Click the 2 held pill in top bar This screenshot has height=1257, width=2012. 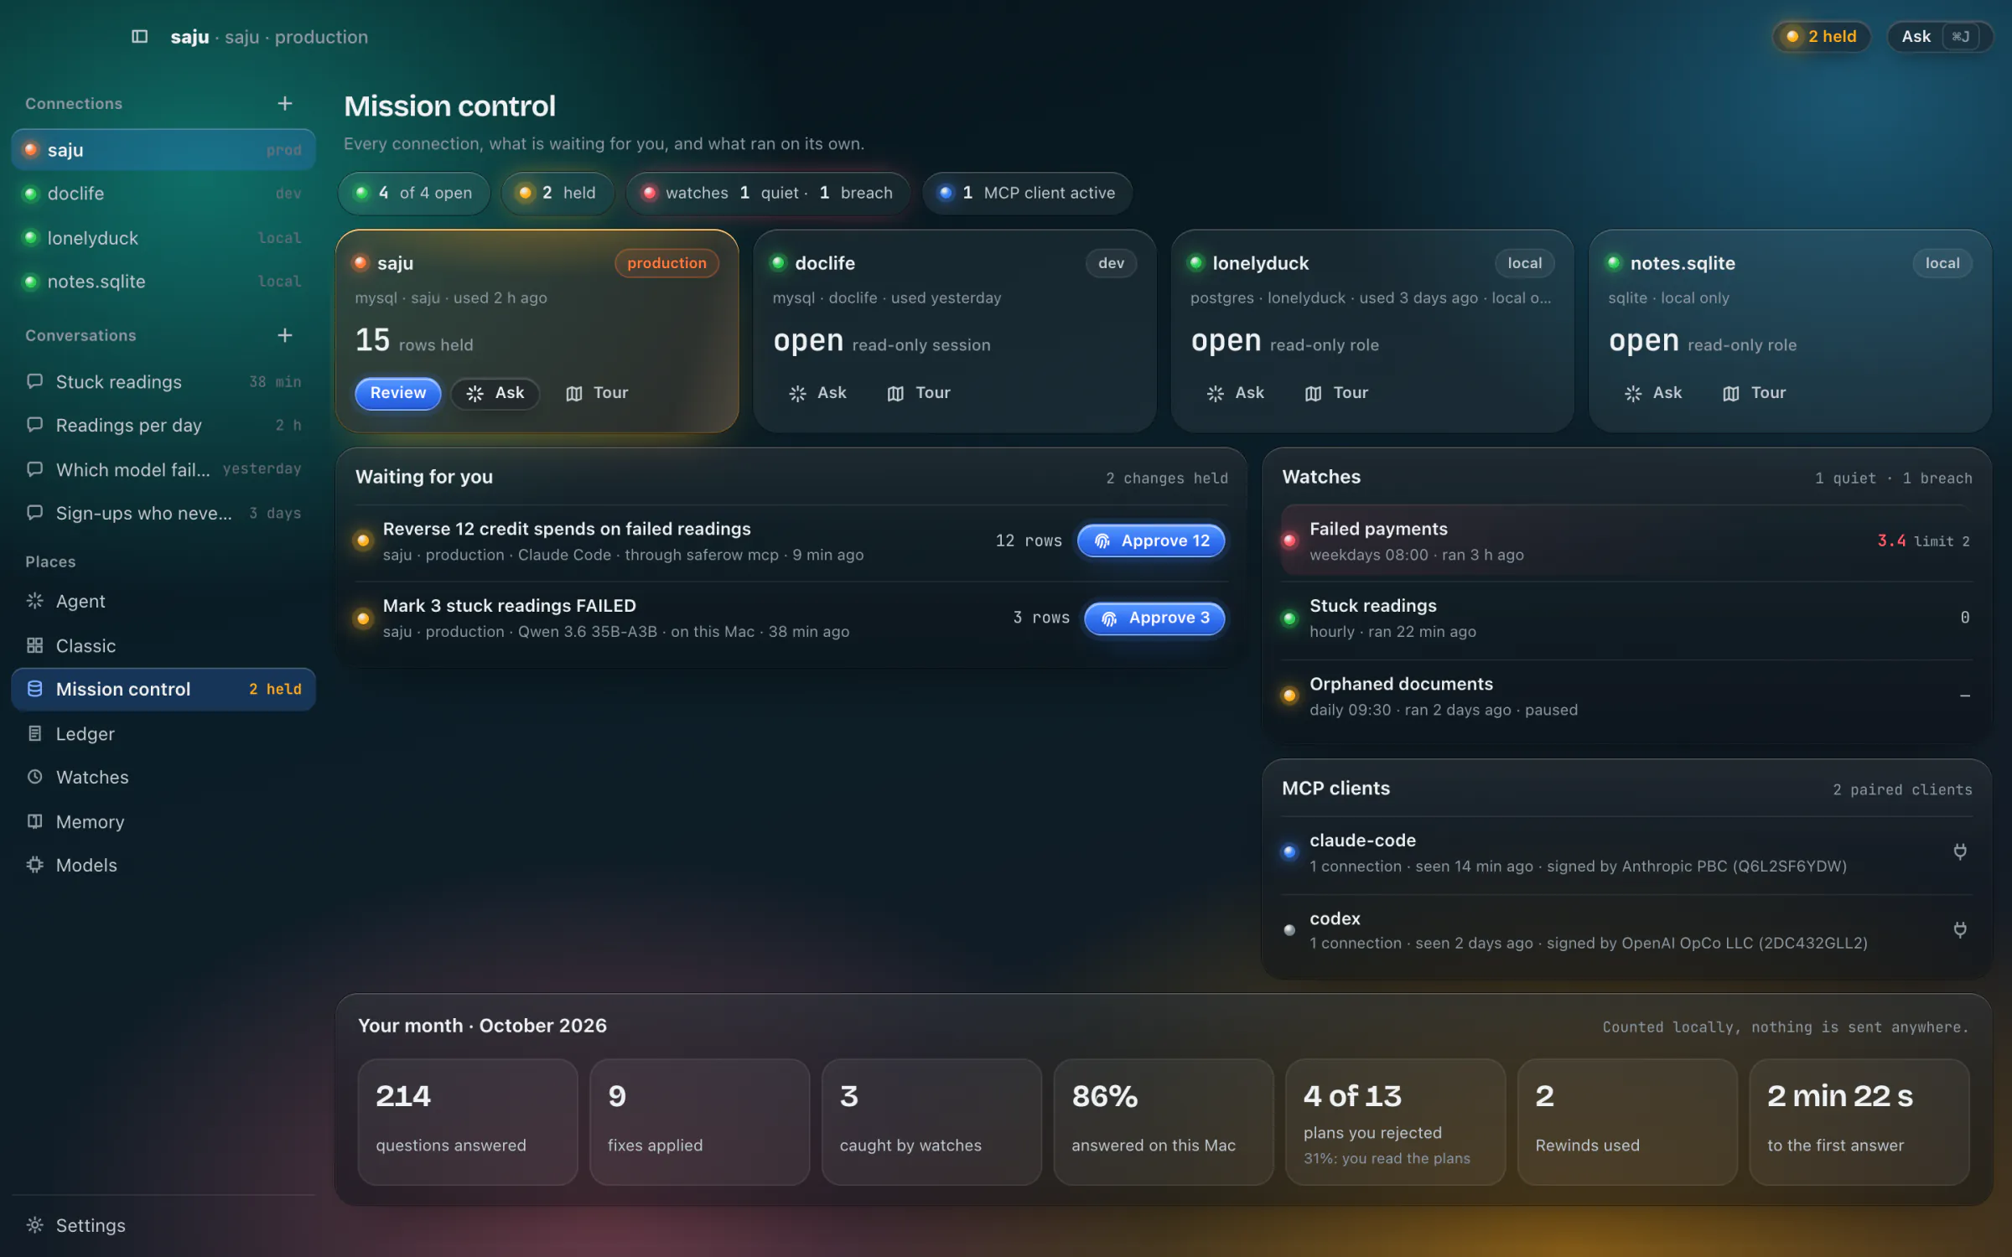point(1821,37)
